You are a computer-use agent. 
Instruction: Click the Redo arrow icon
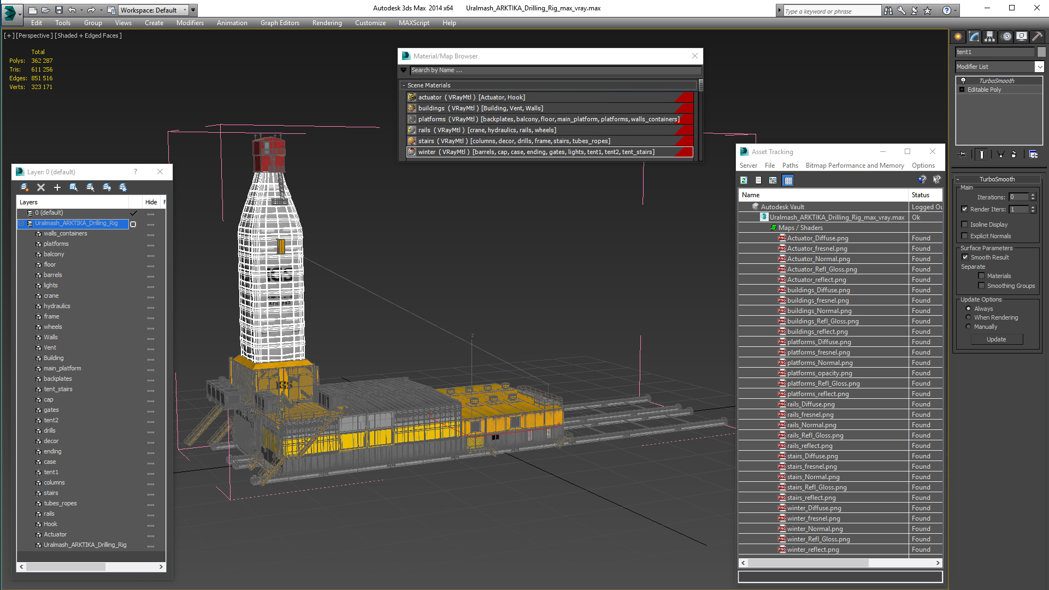(91, 10)
